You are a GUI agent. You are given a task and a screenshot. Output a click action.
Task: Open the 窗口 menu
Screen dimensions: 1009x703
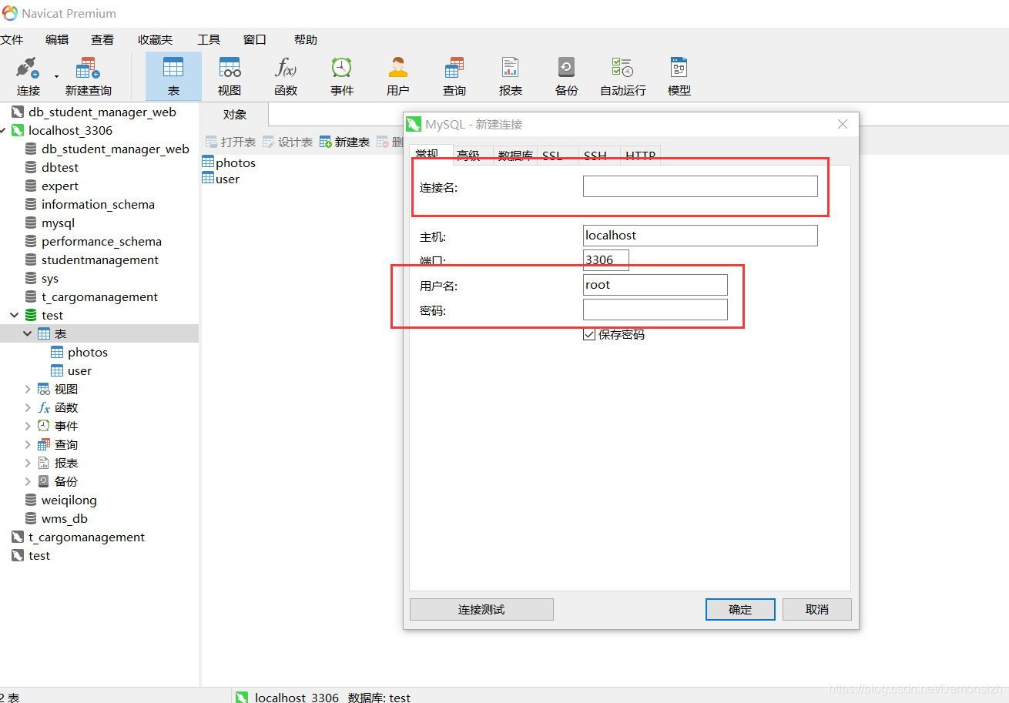255,39
